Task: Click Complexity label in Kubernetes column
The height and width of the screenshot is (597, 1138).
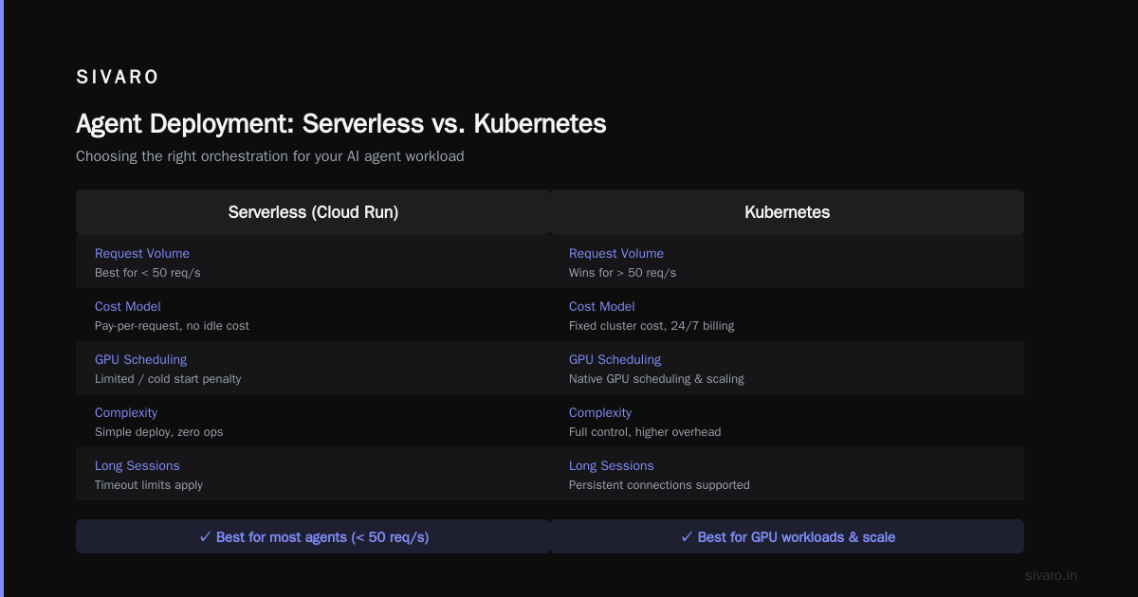Action: pyautogui.click(x=600, y=412)
